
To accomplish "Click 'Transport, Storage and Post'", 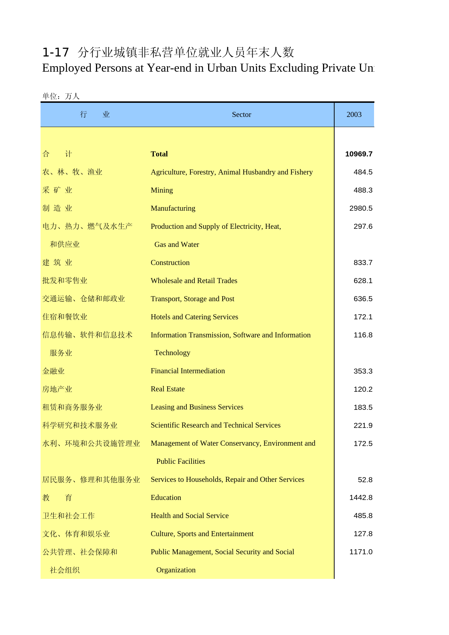I will [192, 299].
